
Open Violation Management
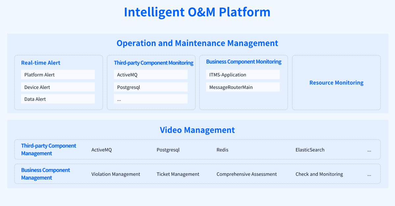[x=116, y=174]
